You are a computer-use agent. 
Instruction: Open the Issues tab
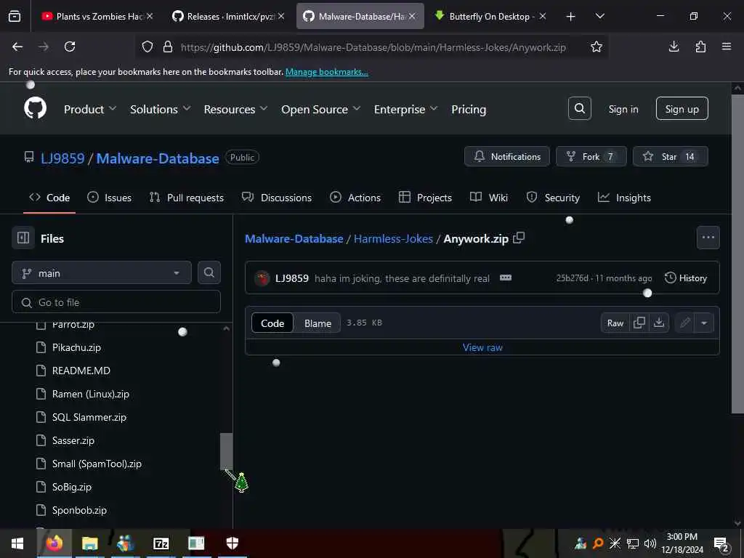coord(110,198)
